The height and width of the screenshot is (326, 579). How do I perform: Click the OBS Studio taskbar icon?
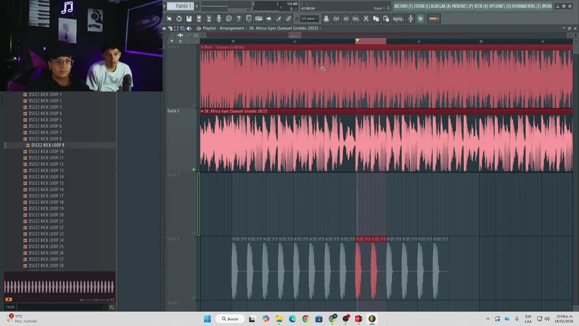[x=346, y=319]
